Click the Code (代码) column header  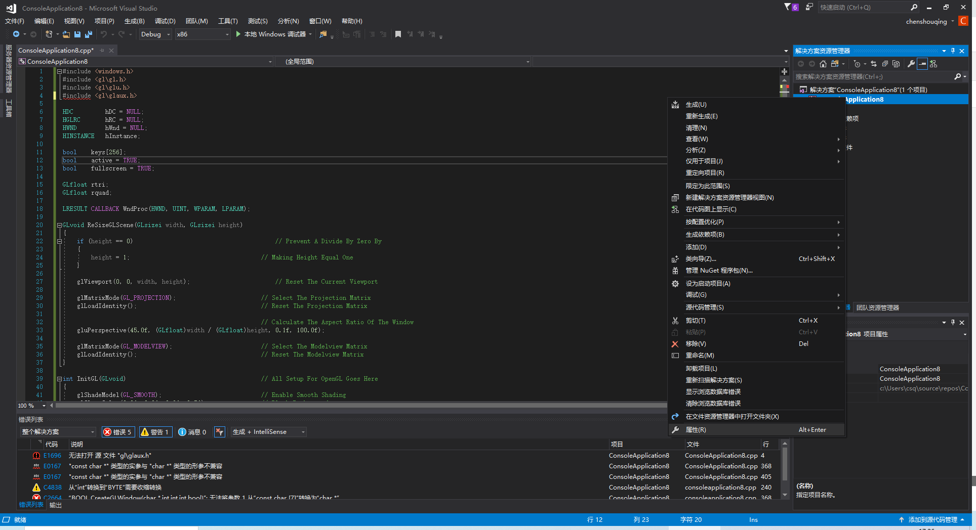pyautogui.click(x=51, y=444)
